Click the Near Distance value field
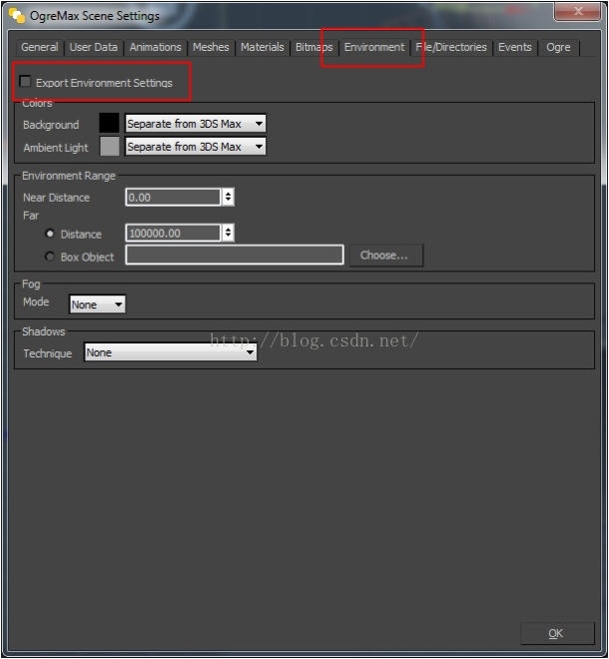This screenshot has width=609, height=659. point(173,197)
